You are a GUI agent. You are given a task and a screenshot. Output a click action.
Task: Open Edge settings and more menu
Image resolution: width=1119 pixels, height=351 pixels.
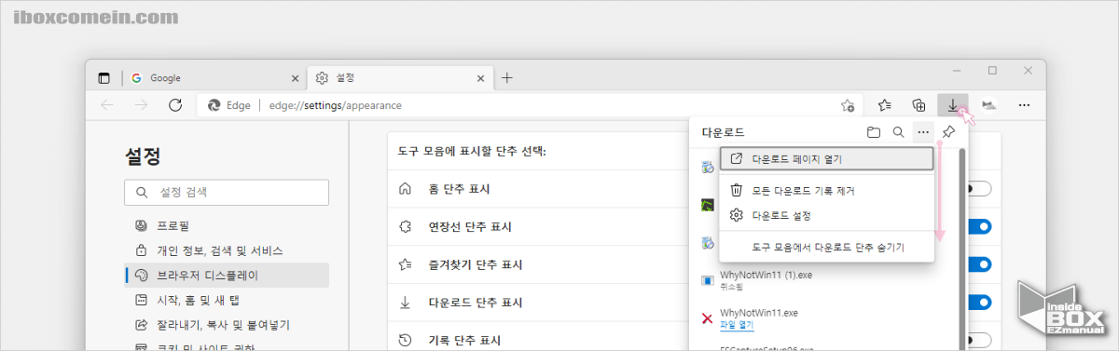coord(1024,105)
